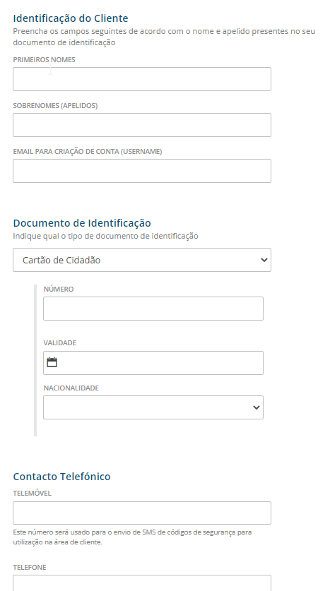Open the Validade calendar date picker icon

click(x=52, y=363)
